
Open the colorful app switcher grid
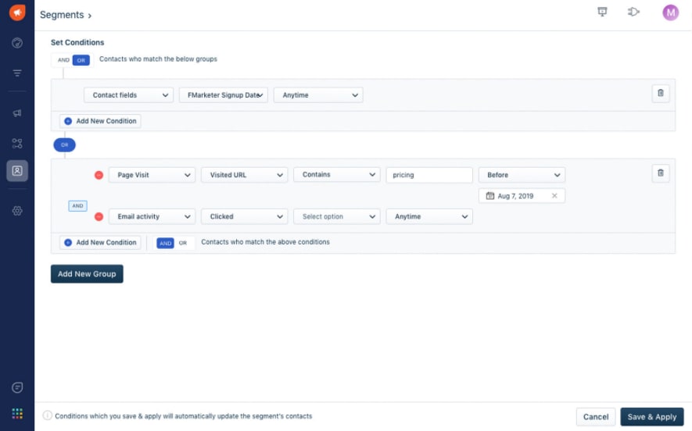pyautogui.click(x=17, y=413)
